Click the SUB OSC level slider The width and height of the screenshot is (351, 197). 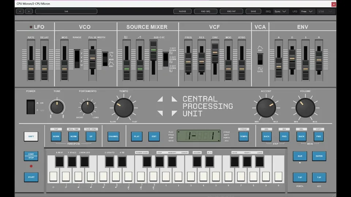pyautogui.click(x=153, y=50)
